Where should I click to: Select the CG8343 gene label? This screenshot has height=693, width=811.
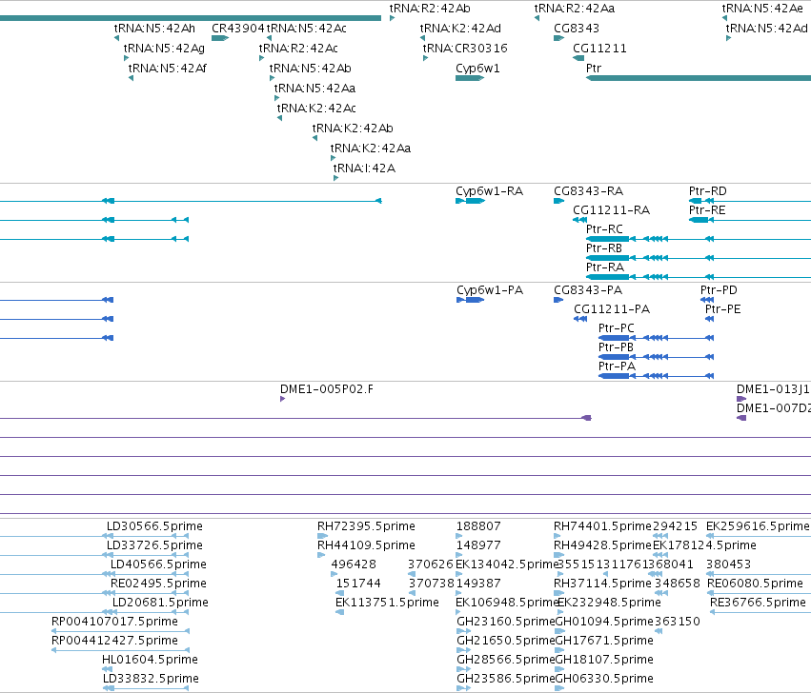577,29
